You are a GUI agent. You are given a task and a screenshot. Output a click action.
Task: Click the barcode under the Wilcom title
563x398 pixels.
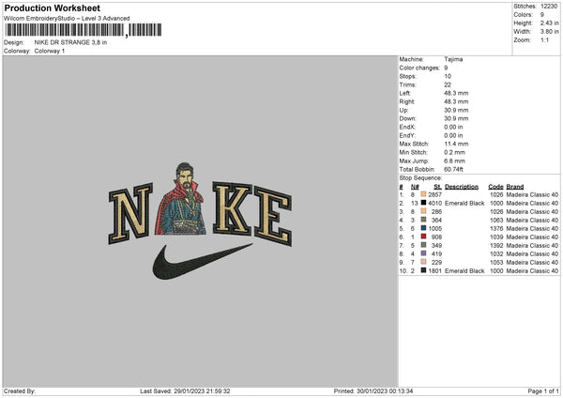83,30
